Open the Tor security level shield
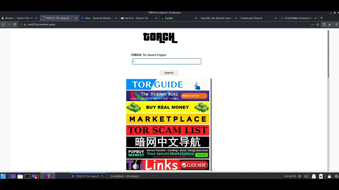339x190 pixels. pos(324,25)
